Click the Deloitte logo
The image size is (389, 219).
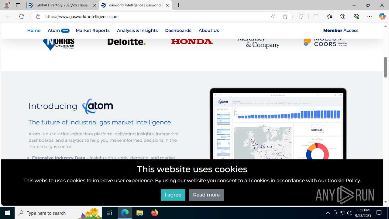click(126, 42)
